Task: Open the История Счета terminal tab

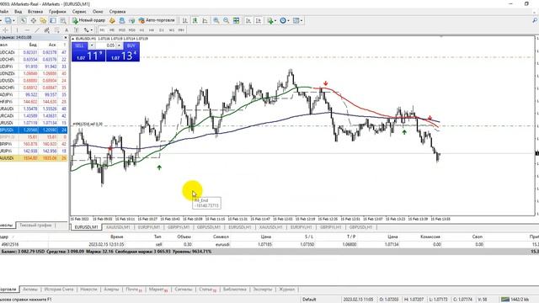Action: (x=59, y=290)
